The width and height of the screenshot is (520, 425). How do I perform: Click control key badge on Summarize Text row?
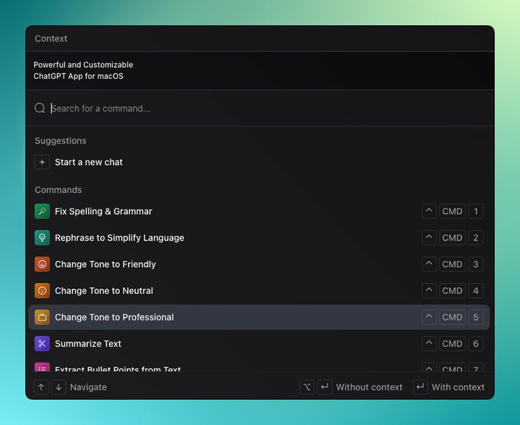[x=428, y=344]
